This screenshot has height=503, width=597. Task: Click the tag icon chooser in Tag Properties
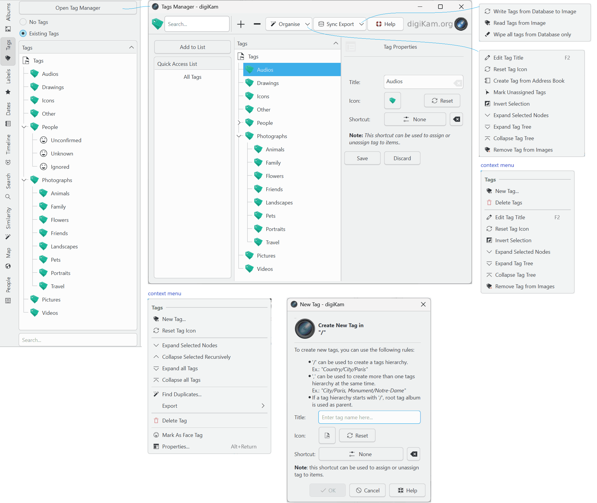coord(392,101)
